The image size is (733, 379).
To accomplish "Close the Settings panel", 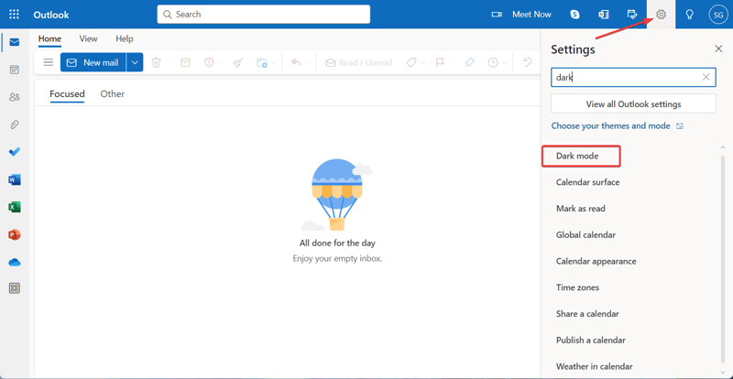I will [x=718, y=49].
